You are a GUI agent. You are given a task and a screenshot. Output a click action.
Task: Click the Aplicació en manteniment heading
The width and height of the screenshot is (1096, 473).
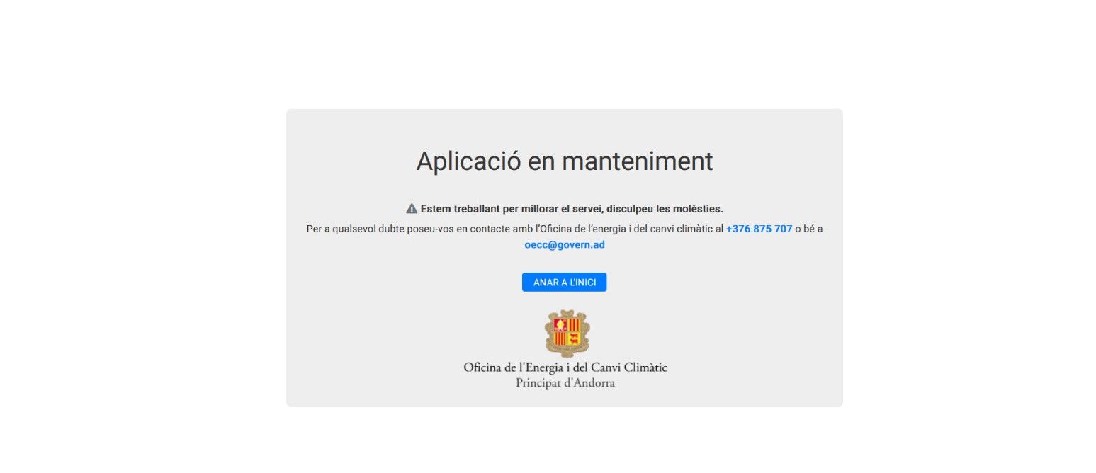565,161
